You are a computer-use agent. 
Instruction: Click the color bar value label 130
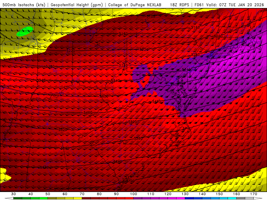tap(185, 194)
